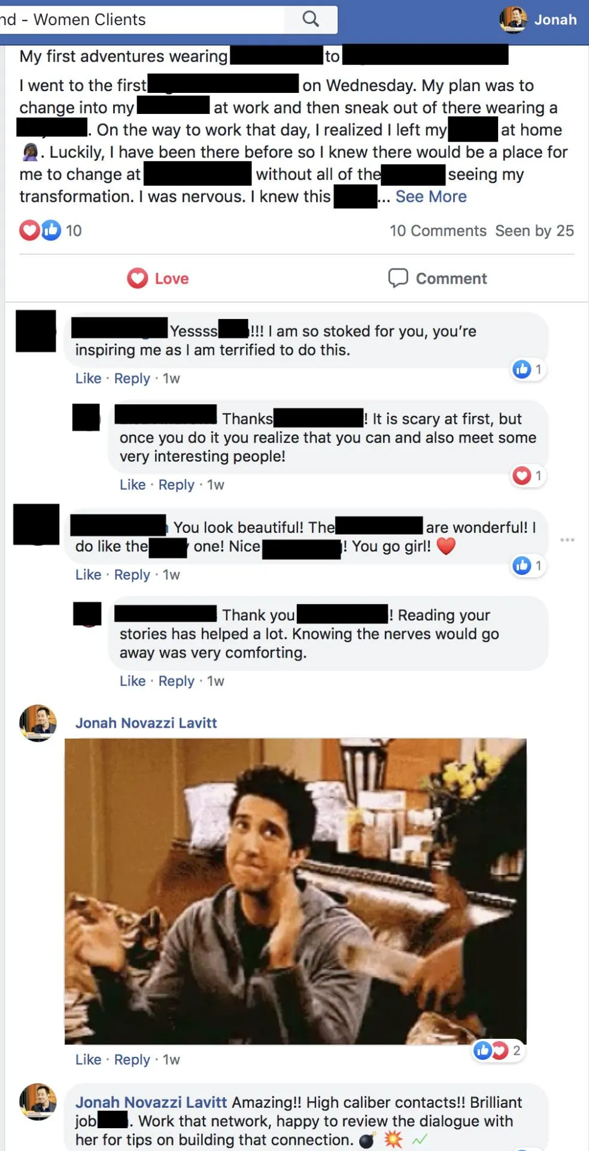Show who saw it via Seen by 25
This screenshot has width=589, height=1151.
pos(535,231)
